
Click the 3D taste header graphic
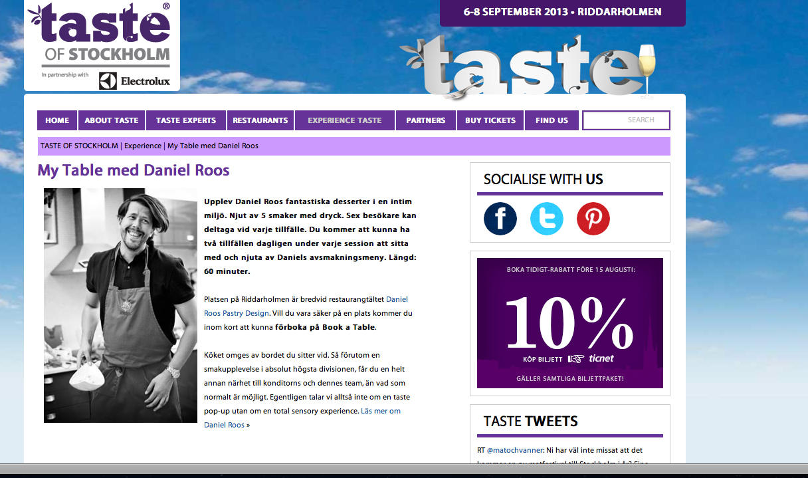pos(528,66)
